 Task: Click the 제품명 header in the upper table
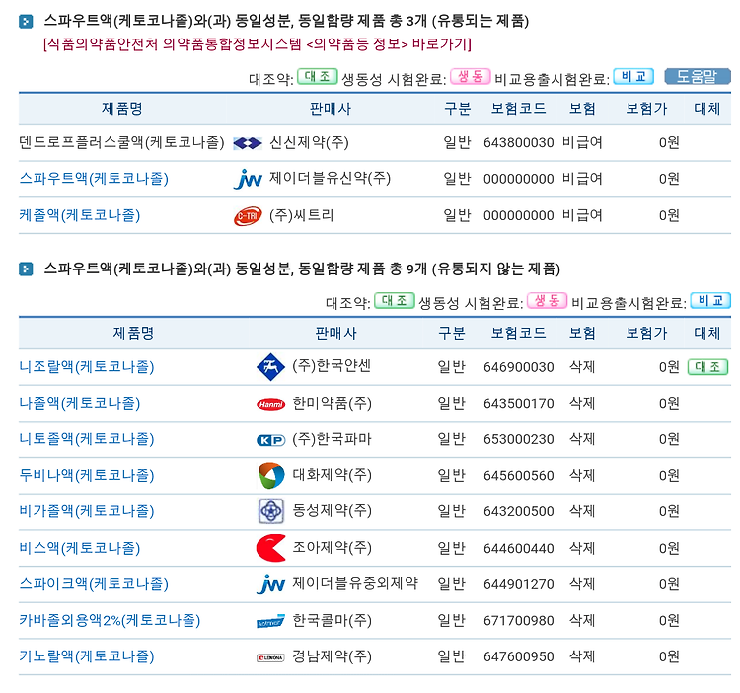(122, 109)
